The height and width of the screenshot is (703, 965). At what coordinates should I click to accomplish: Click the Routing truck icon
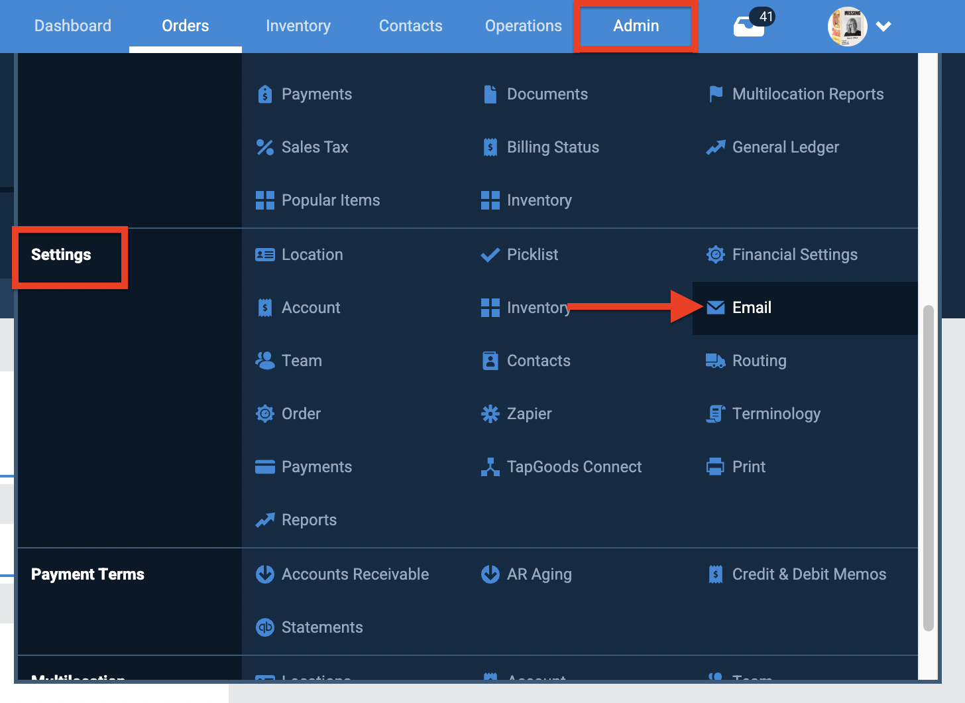coord(715,360)
